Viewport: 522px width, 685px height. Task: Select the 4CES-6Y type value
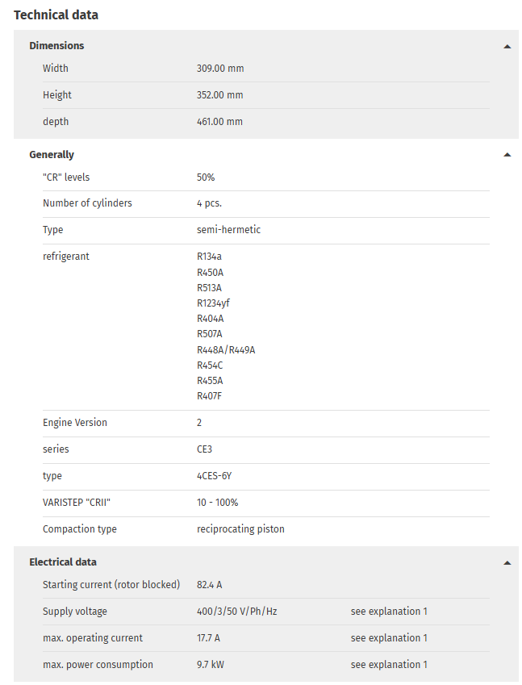tap(214, 476)
